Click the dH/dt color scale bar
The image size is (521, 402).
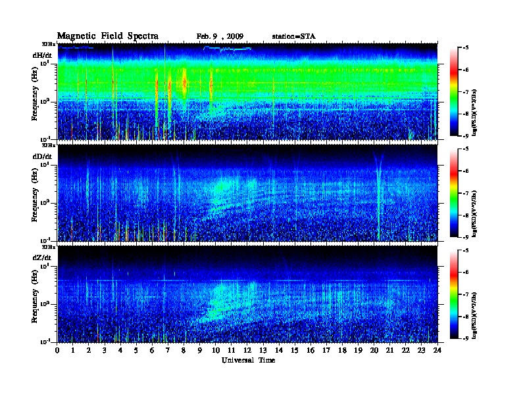pyautogui.click(x=454, y=92)
